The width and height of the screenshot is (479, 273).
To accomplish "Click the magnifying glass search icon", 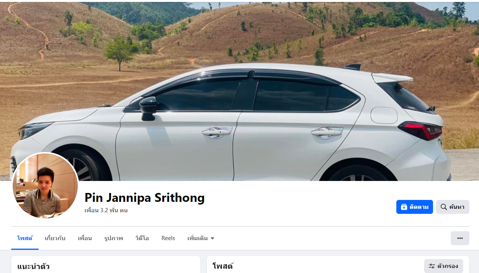I will point(443,207).
